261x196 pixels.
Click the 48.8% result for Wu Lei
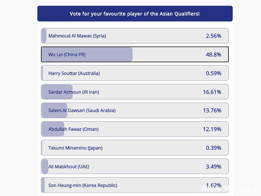[214, 55]
